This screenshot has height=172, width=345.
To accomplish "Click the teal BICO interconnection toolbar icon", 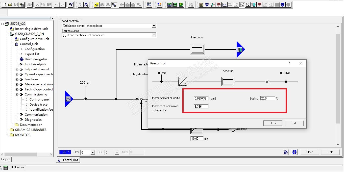I will (253, 5).
